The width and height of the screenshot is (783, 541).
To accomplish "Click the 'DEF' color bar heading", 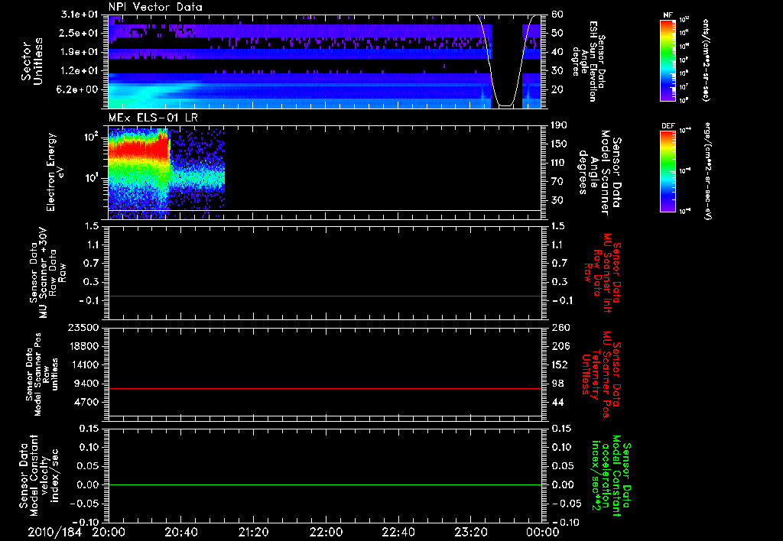I will tap(668, 126).
